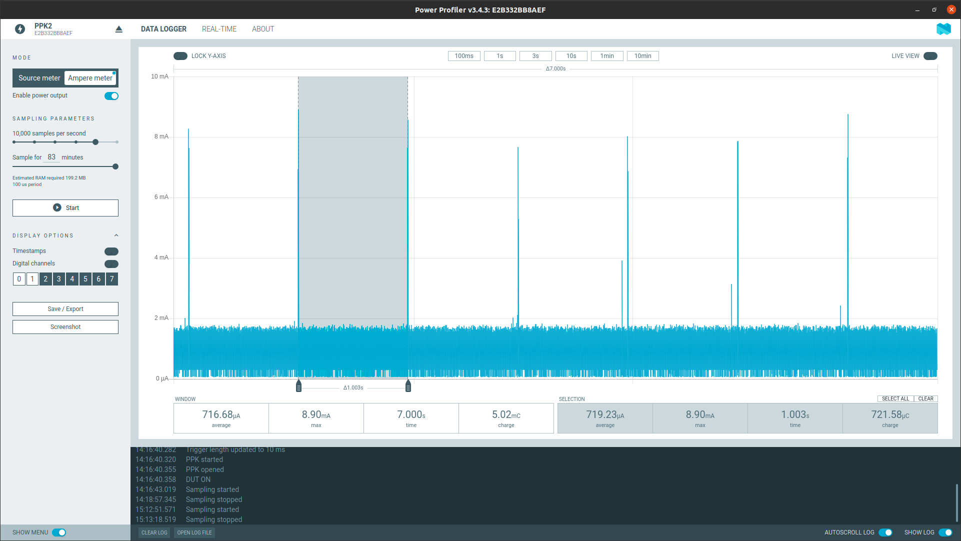Click the Ampere meter mode icon

coord(90,78)
